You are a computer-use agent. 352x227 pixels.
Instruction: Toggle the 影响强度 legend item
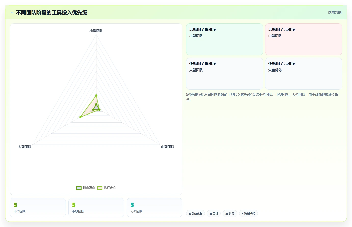click(85, 188)
